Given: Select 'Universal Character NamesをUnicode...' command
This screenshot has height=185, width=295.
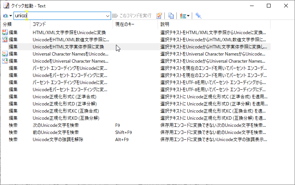Looking at the screenshot, I should point(71,54).
